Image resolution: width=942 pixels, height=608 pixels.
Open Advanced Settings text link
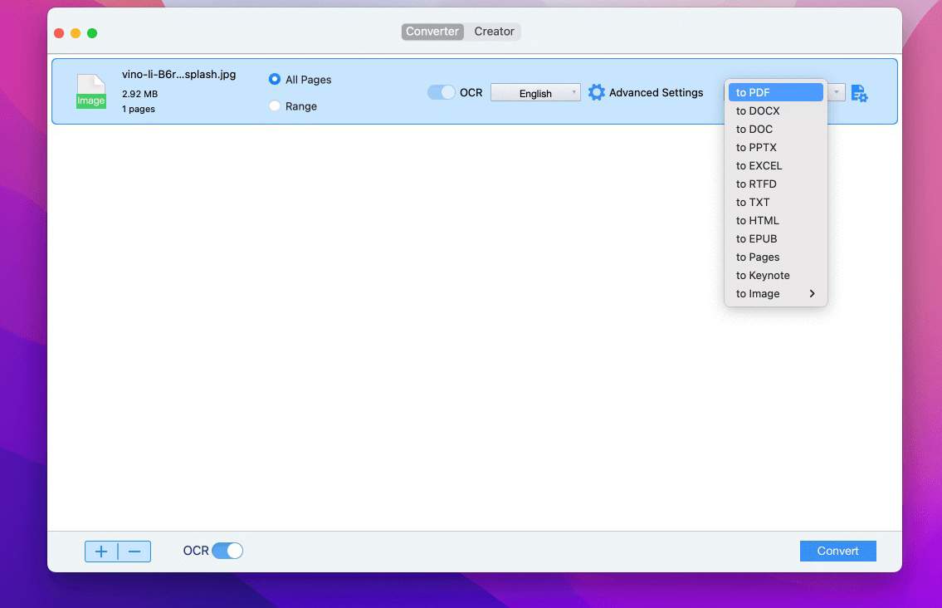pos(656,92)
